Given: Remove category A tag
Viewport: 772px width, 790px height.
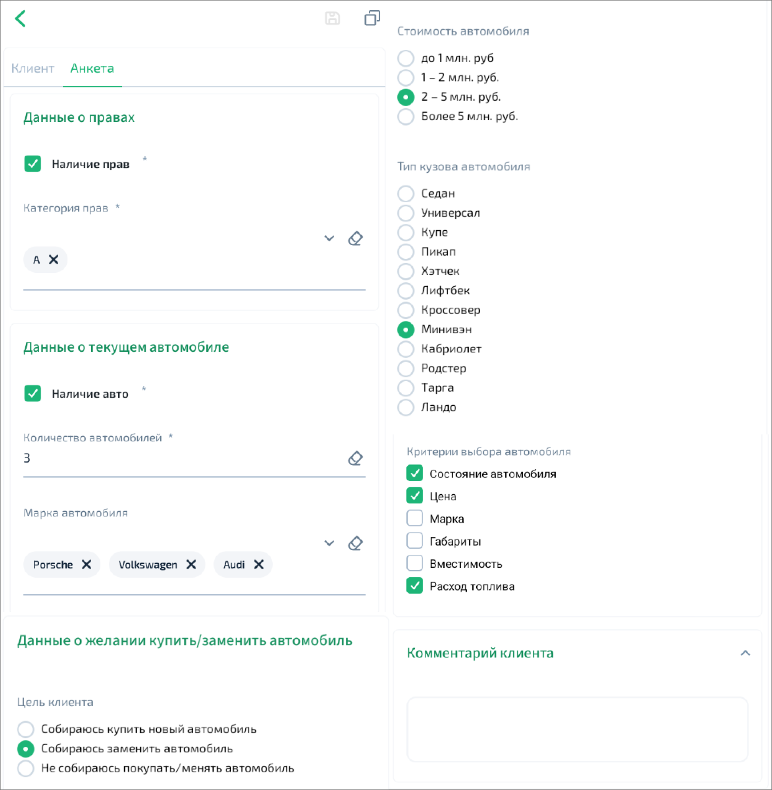Looking at the screenshot, I should pyautogui.click(x=54, y=259).
